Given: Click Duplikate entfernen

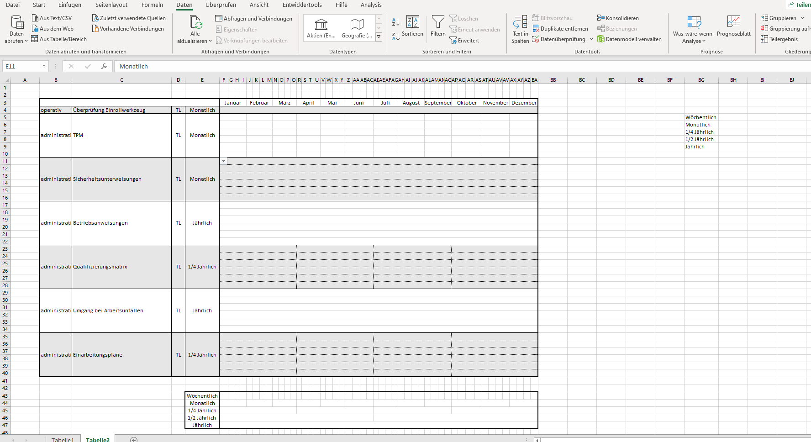Looking at the screenshot, I should tap(560, 29).
